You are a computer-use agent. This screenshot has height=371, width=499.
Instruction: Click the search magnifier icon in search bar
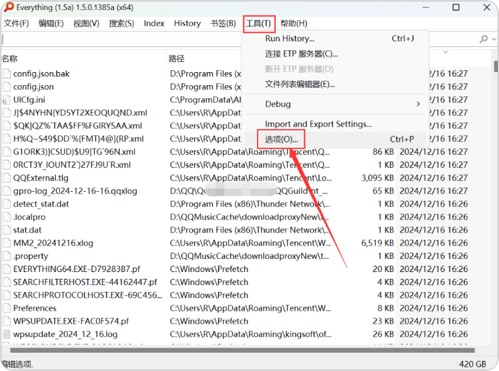(x=483, y=39)
